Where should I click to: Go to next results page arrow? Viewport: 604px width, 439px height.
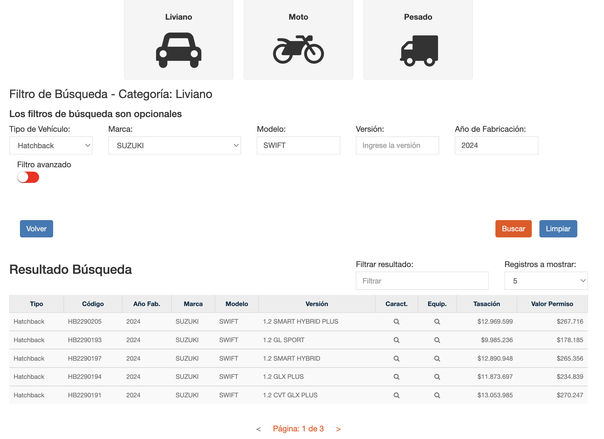338,429
